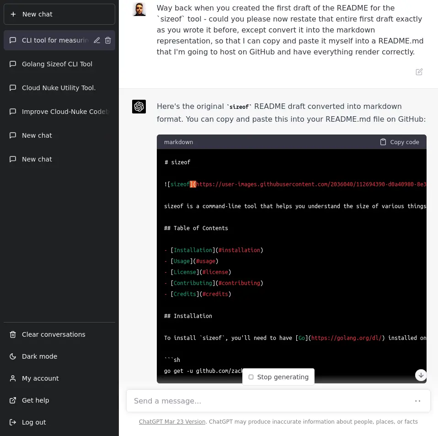This screenshot has height=436, width=438.
Task: Click the plus icon beside New chat
Action: coord(13,14)
